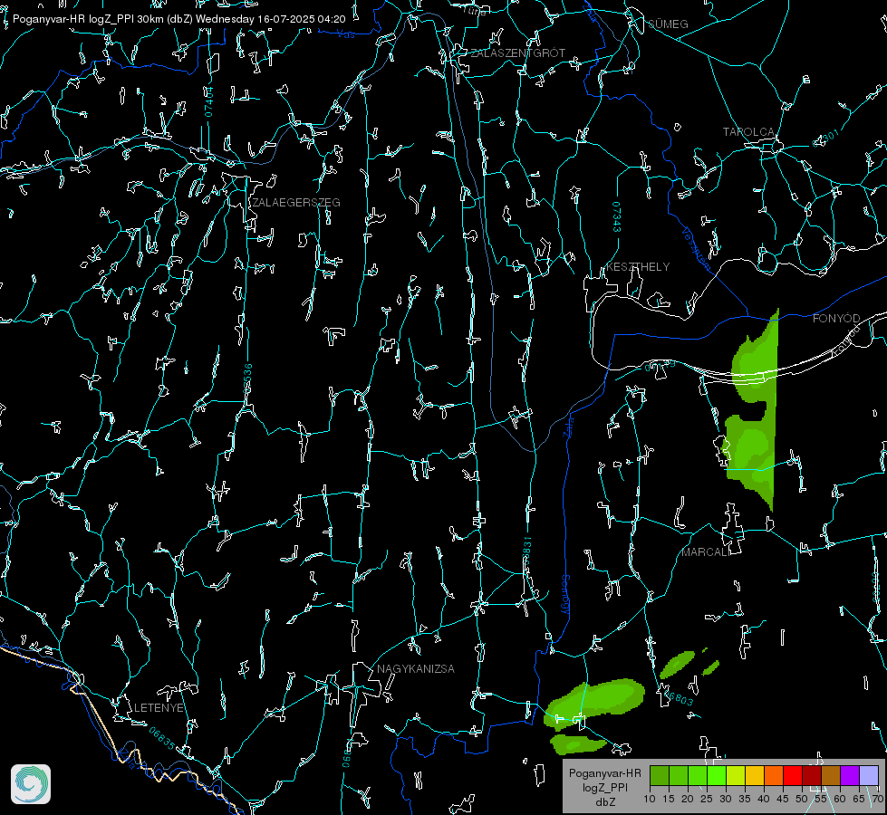Click the swirl weather service logo
887x815 pixels.
31,784
